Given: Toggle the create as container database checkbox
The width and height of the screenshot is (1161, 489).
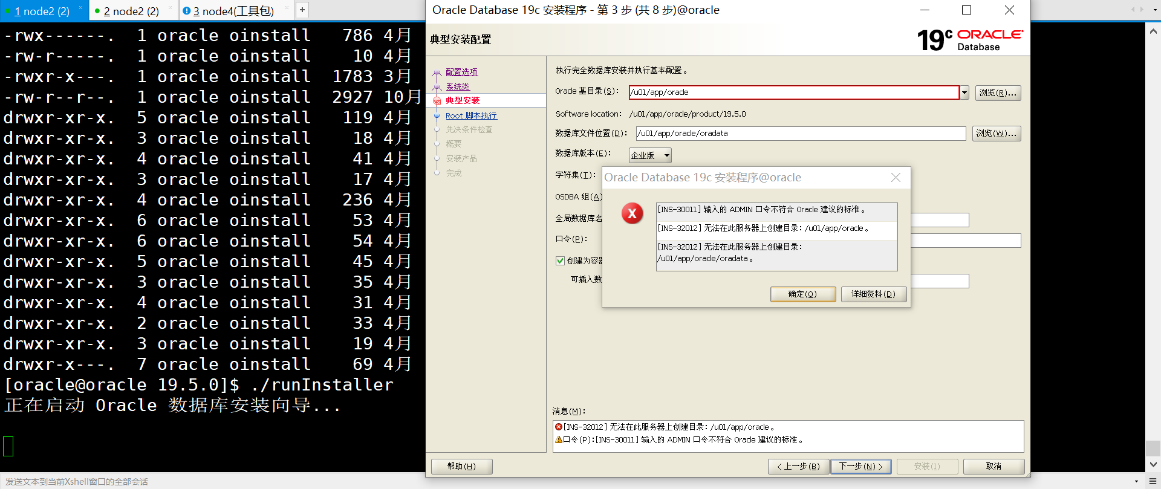Looking at the screenshot, I should coord(560,261).
